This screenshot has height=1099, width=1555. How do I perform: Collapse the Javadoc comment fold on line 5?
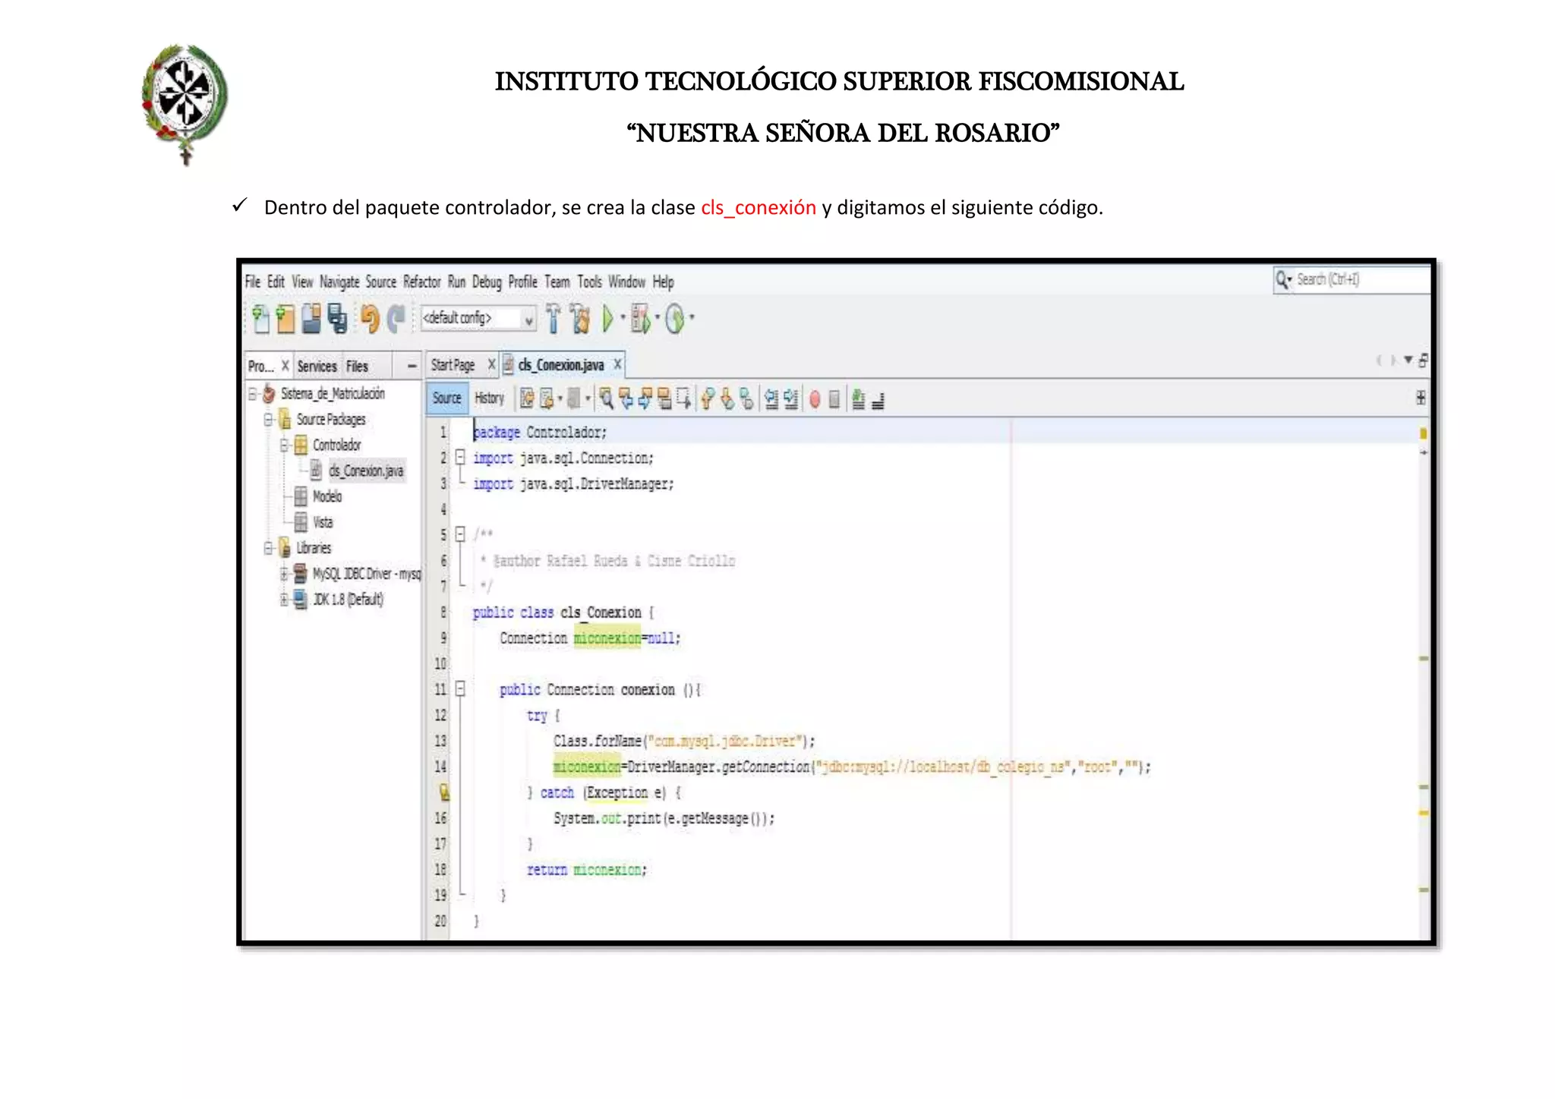460,534
